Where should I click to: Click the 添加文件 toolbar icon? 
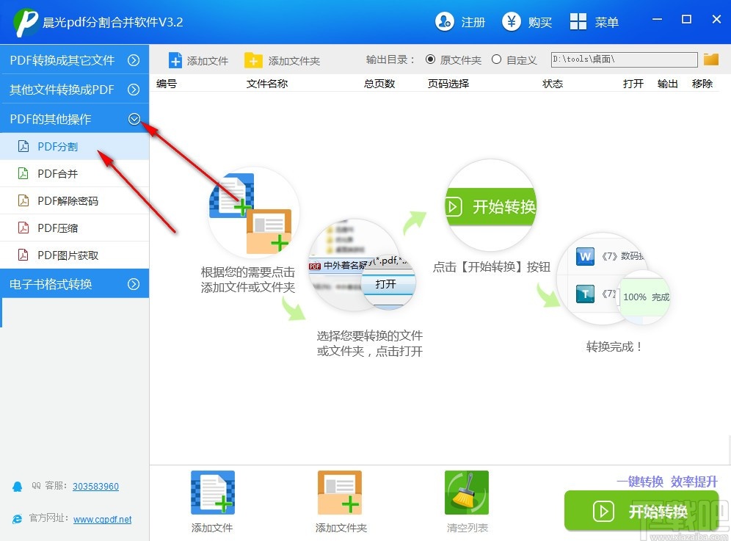pos(175,60)
